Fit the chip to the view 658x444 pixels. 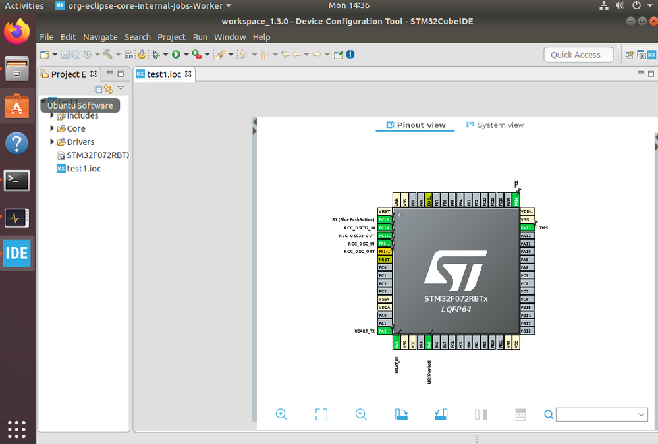point(321,414)
